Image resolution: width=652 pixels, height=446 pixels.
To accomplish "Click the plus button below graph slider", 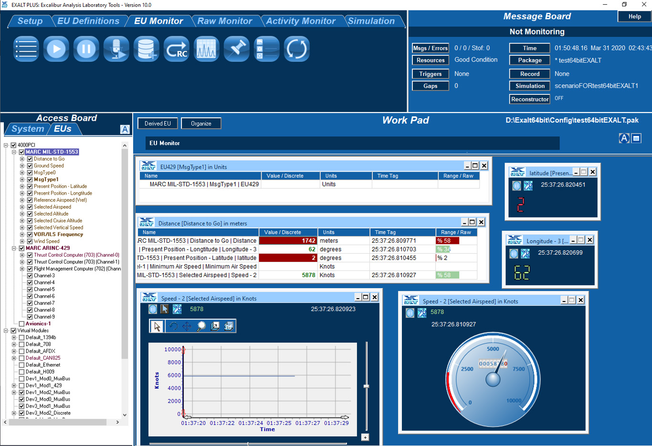I will coord(365,437).
